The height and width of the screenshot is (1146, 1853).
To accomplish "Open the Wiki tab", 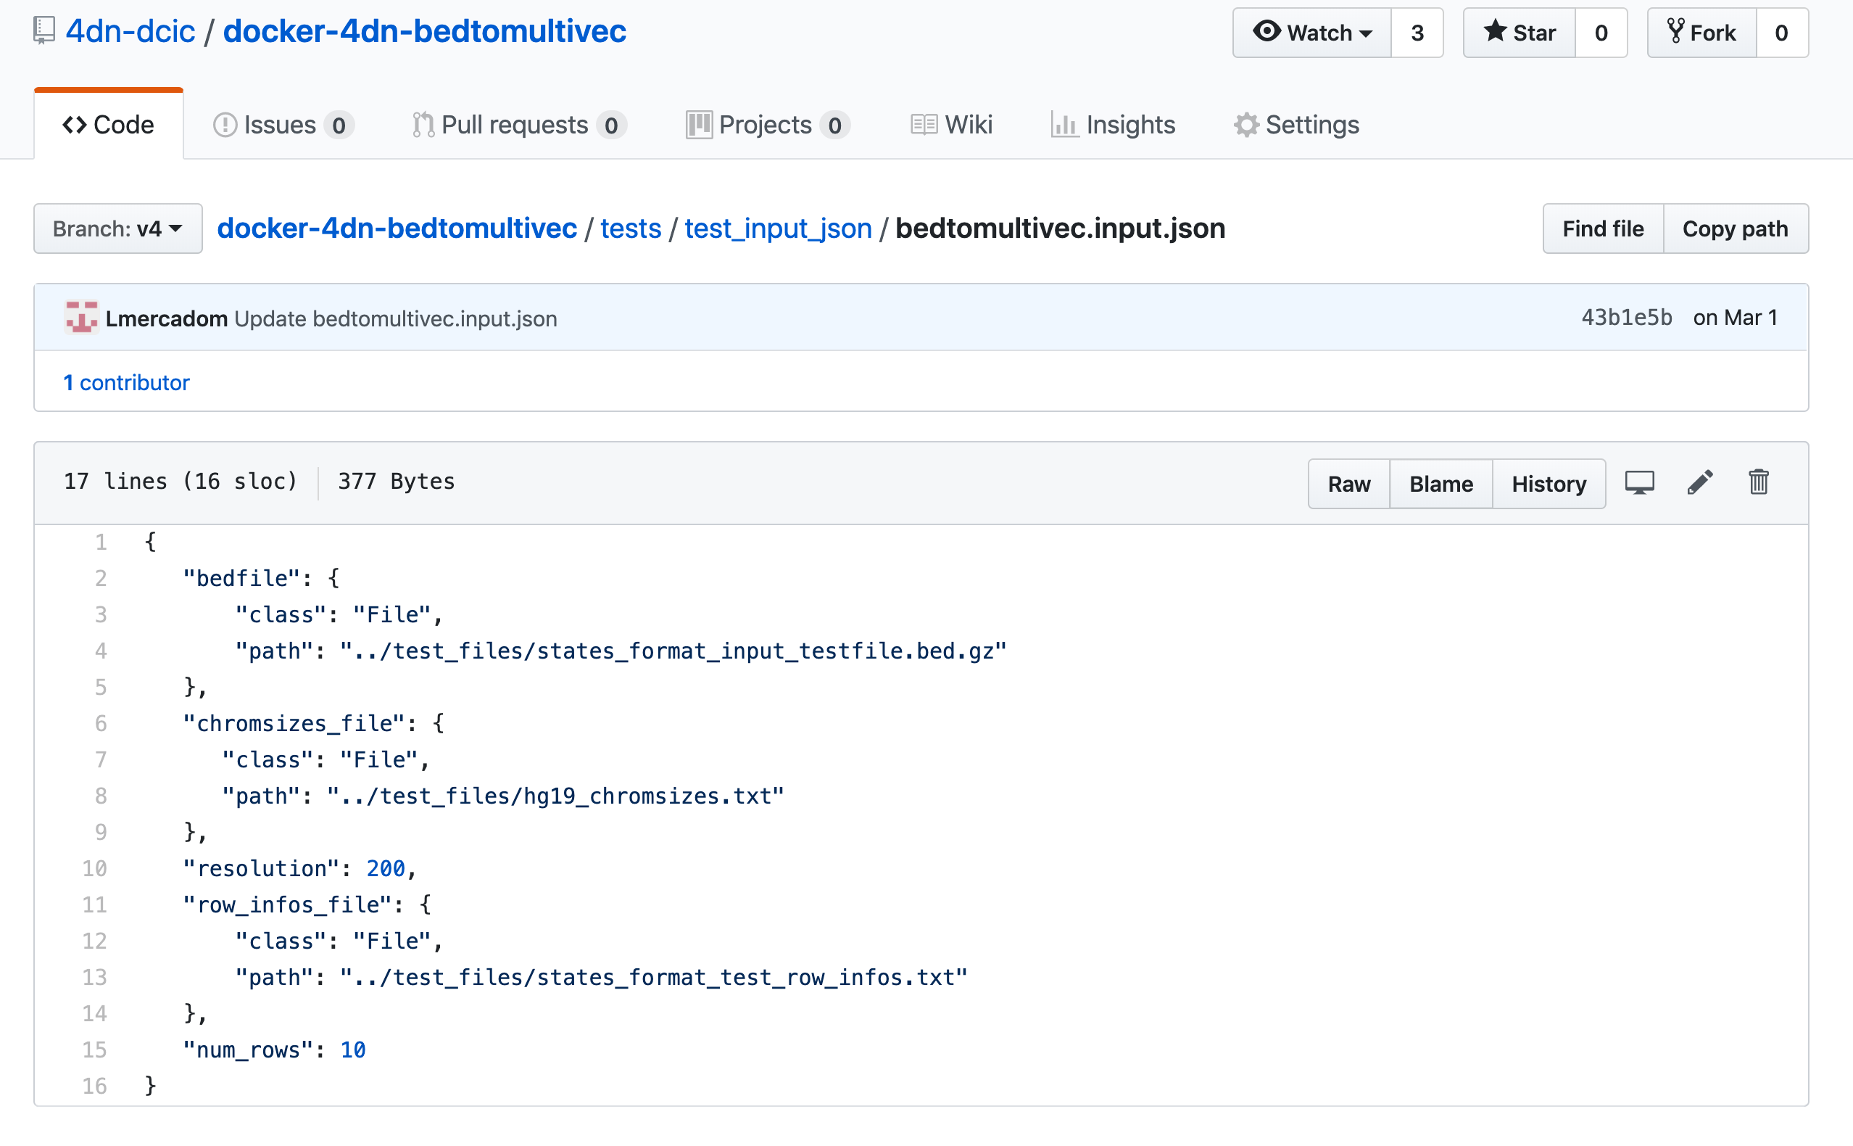I will pyautogui.click(x=951, y=124).
